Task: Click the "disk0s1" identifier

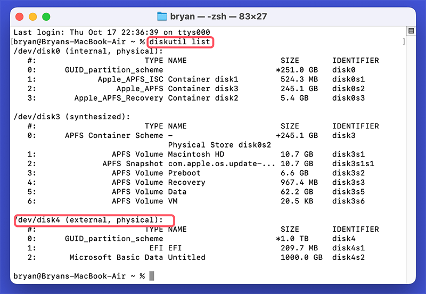Action: click(348, 79)
